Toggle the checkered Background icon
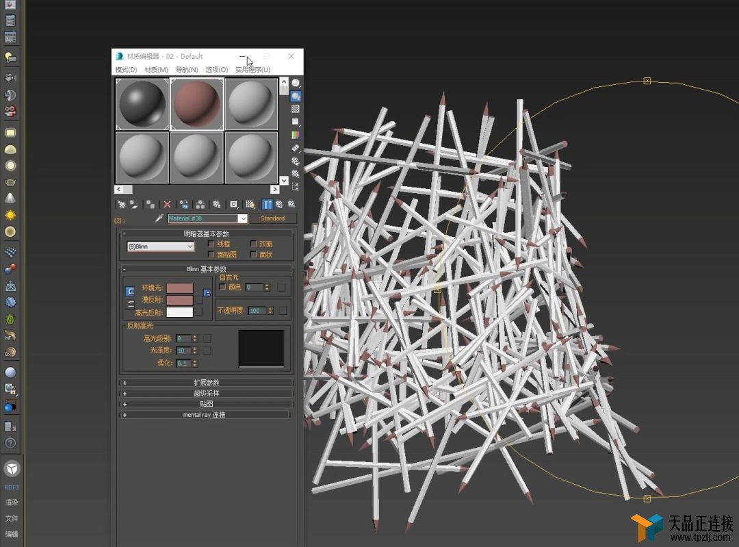The height and width of the screenshot is (547, 739). click(296, 109)
